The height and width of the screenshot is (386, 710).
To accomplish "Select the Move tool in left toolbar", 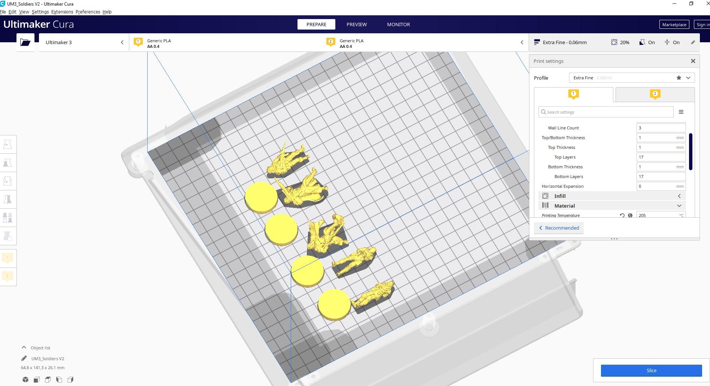I will coord(7,144).
